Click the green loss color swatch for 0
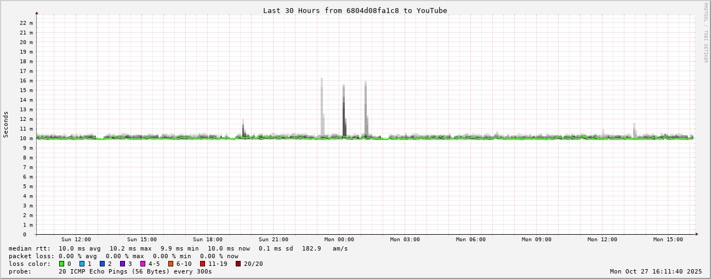Screen dimensions: 711x279 (x=61, y=264)
